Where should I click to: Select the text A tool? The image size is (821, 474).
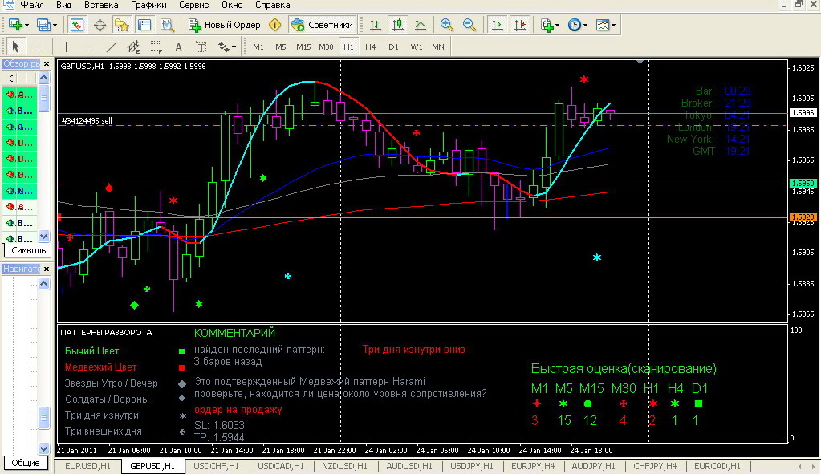pos(178,47)
